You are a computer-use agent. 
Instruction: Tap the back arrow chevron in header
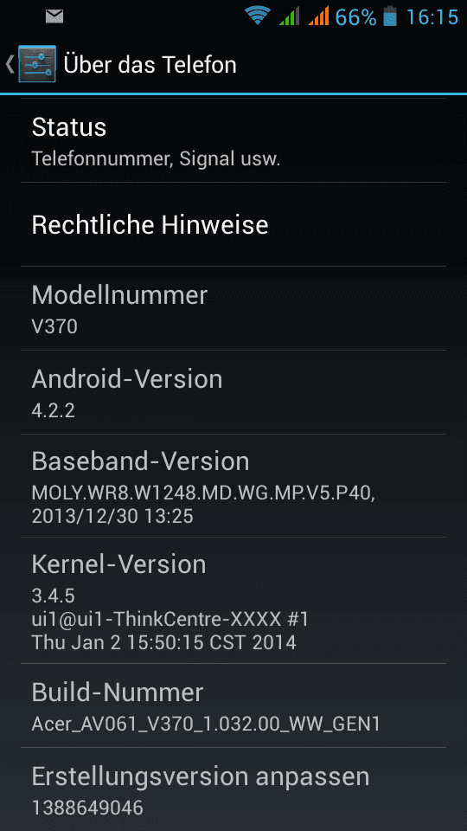pos(10,65)
